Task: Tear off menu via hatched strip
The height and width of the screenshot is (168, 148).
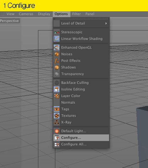Action: coord(81,19)
